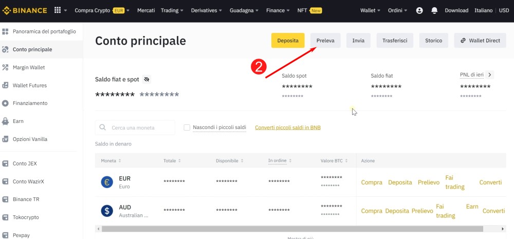The height and width of the screenshot is (239, 514).
Task: Click the search magnifier icon
Action: tap(103, 127)
